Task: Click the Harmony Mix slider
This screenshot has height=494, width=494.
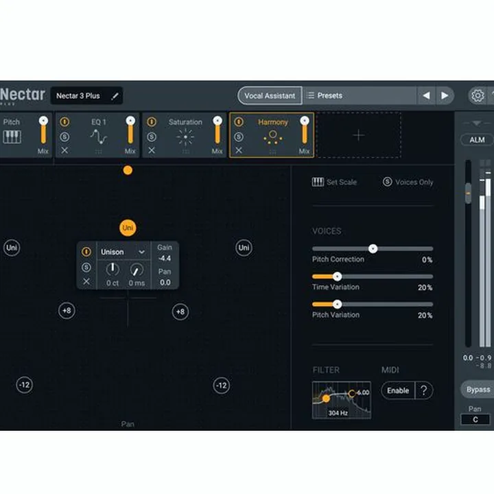Action: pyautogui.click(x=305, y=131)
